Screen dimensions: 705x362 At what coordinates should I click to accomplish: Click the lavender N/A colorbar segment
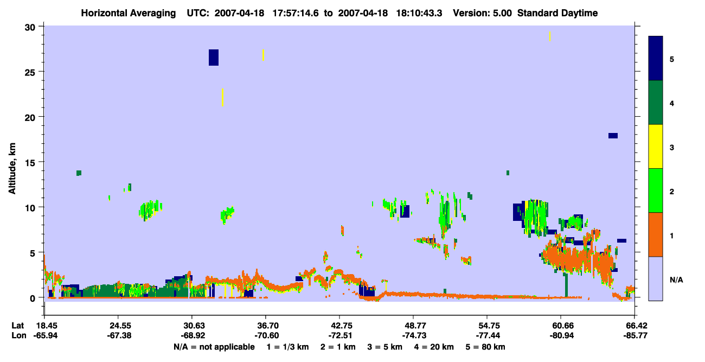tap(656, 278)
